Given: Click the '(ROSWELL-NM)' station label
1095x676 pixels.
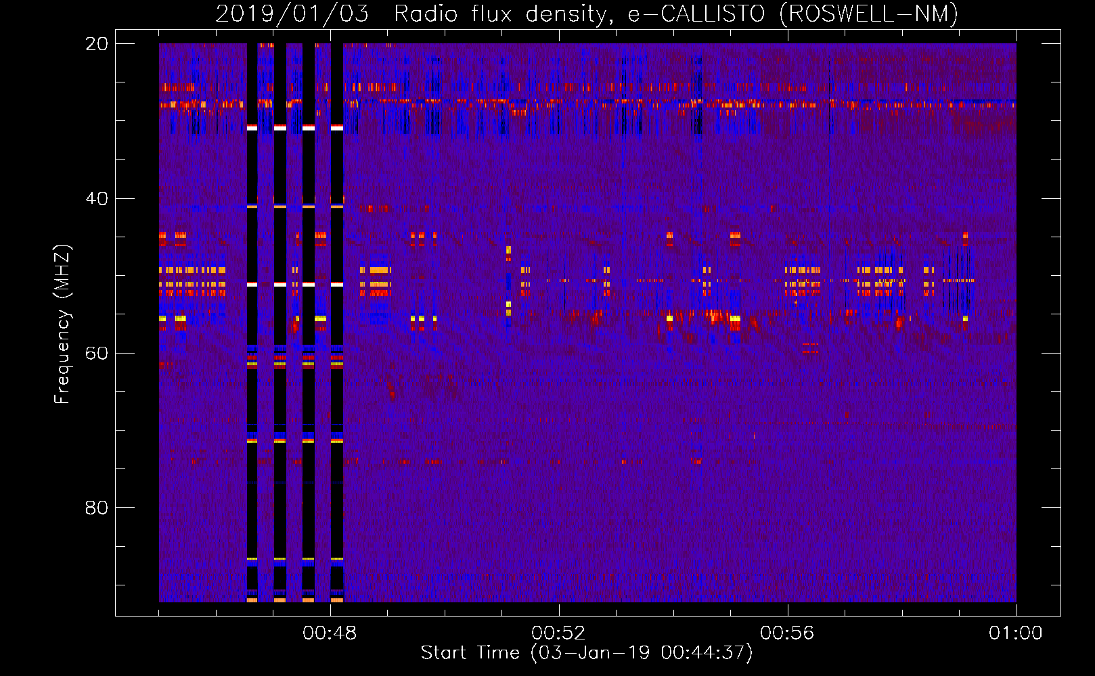Looking at the screenshot, I should coord(869,14).
